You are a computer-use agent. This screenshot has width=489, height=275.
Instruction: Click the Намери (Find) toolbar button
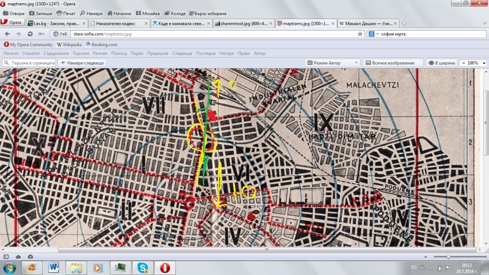[x=91, y=13]
